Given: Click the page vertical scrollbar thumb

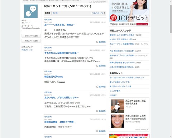Looking at the screenshot, I should coord(171,19).
